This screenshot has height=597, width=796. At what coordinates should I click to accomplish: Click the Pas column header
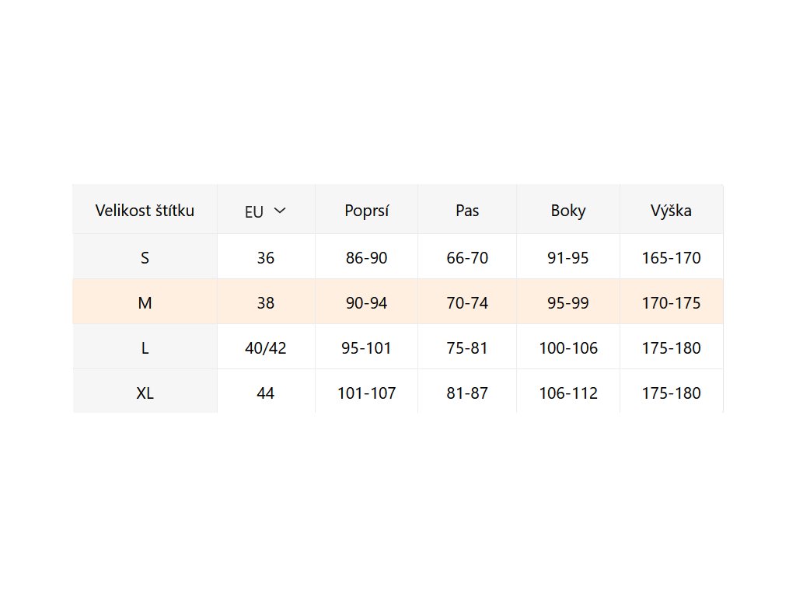467,210
